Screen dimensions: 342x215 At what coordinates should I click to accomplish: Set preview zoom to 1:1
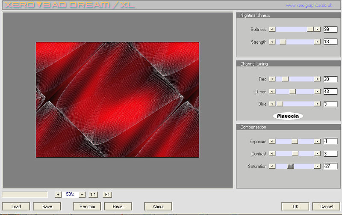[93, 194]
